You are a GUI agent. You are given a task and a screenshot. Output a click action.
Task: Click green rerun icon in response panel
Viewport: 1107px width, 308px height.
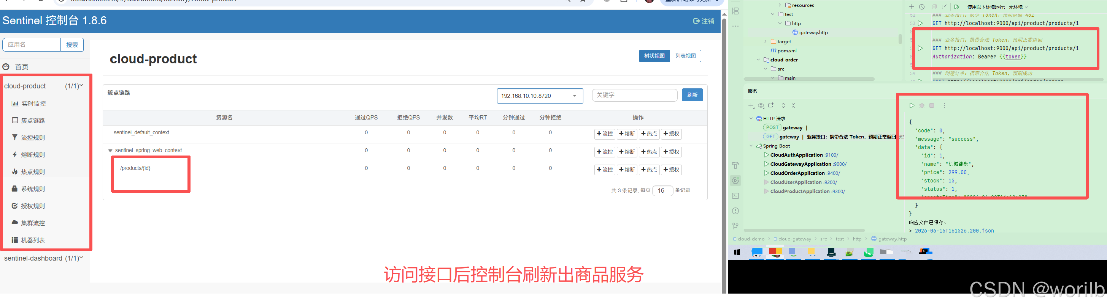pyautogui.click(x=912, y=105)
